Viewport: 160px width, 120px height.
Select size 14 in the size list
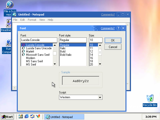pos(94,55)
